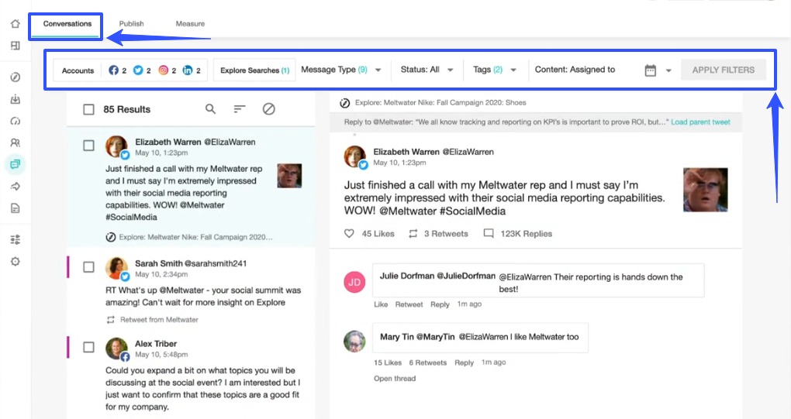Click the search magnifier icon in results header
The height and width of the screenshot is (419, 791).
[x=210, y=109]
